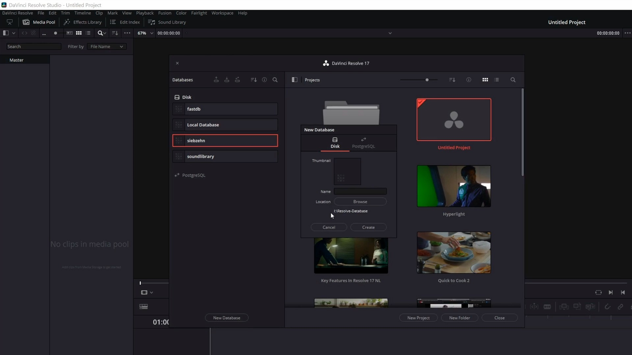Viewport: 632px width, 355px height.
Task: Open the Playback menu
Action: [145, 13]
